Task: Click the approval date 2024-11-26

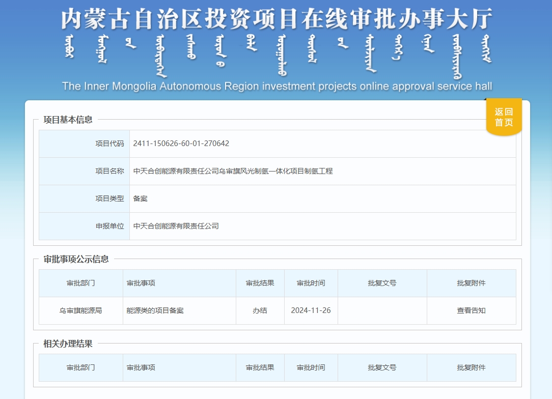Action: click(x=311, y=310)
